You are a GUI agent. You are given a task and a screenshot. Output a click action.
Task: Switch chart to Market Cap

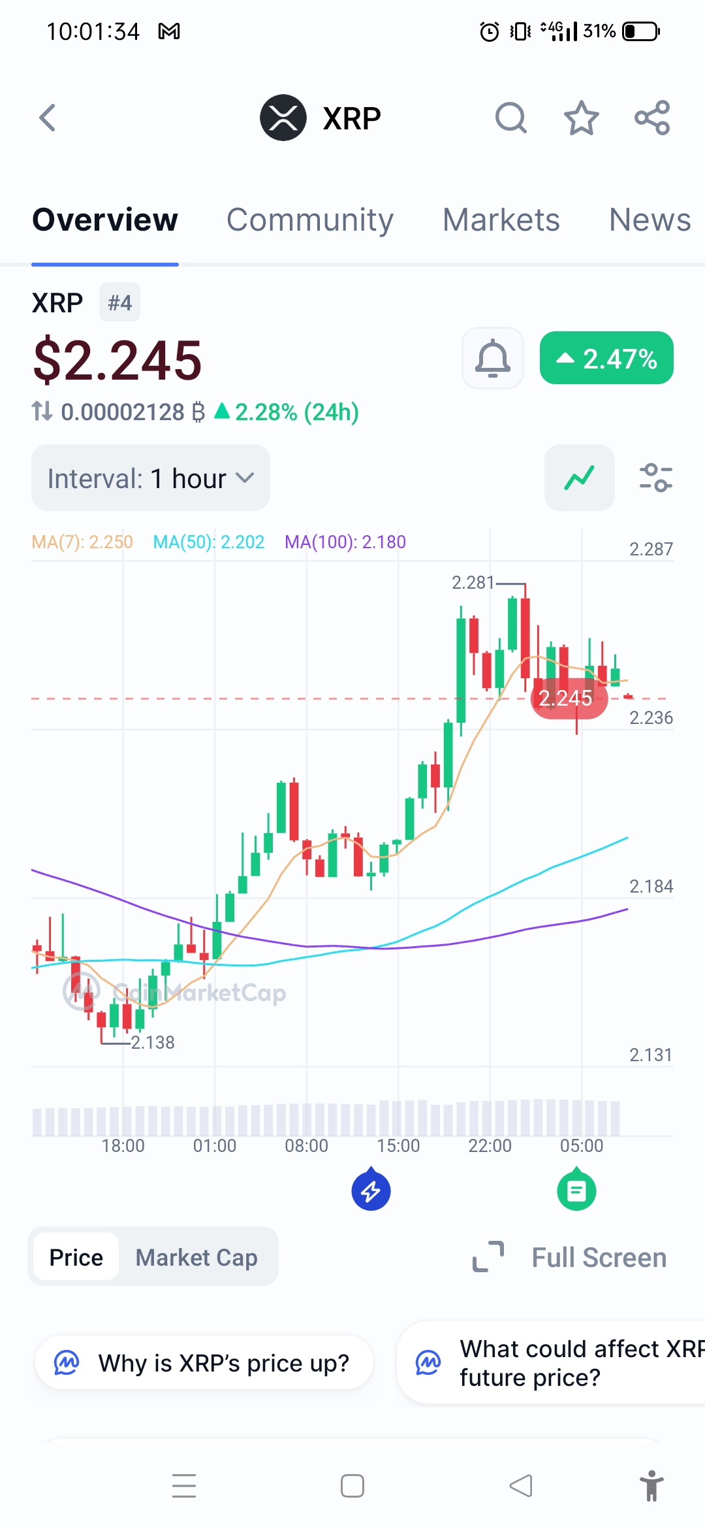pos(196,1257)
